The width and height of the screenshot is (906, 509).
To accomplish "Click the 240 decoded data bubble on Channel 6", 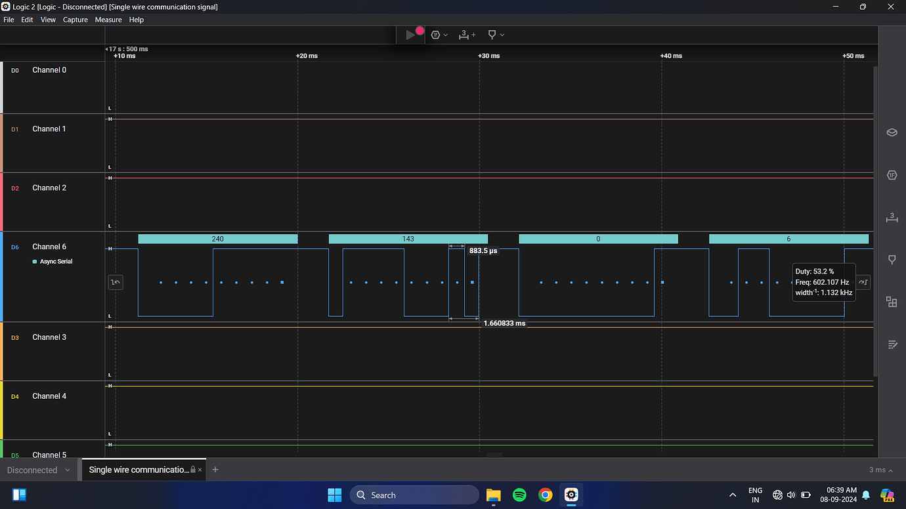I will pos(218,239).
